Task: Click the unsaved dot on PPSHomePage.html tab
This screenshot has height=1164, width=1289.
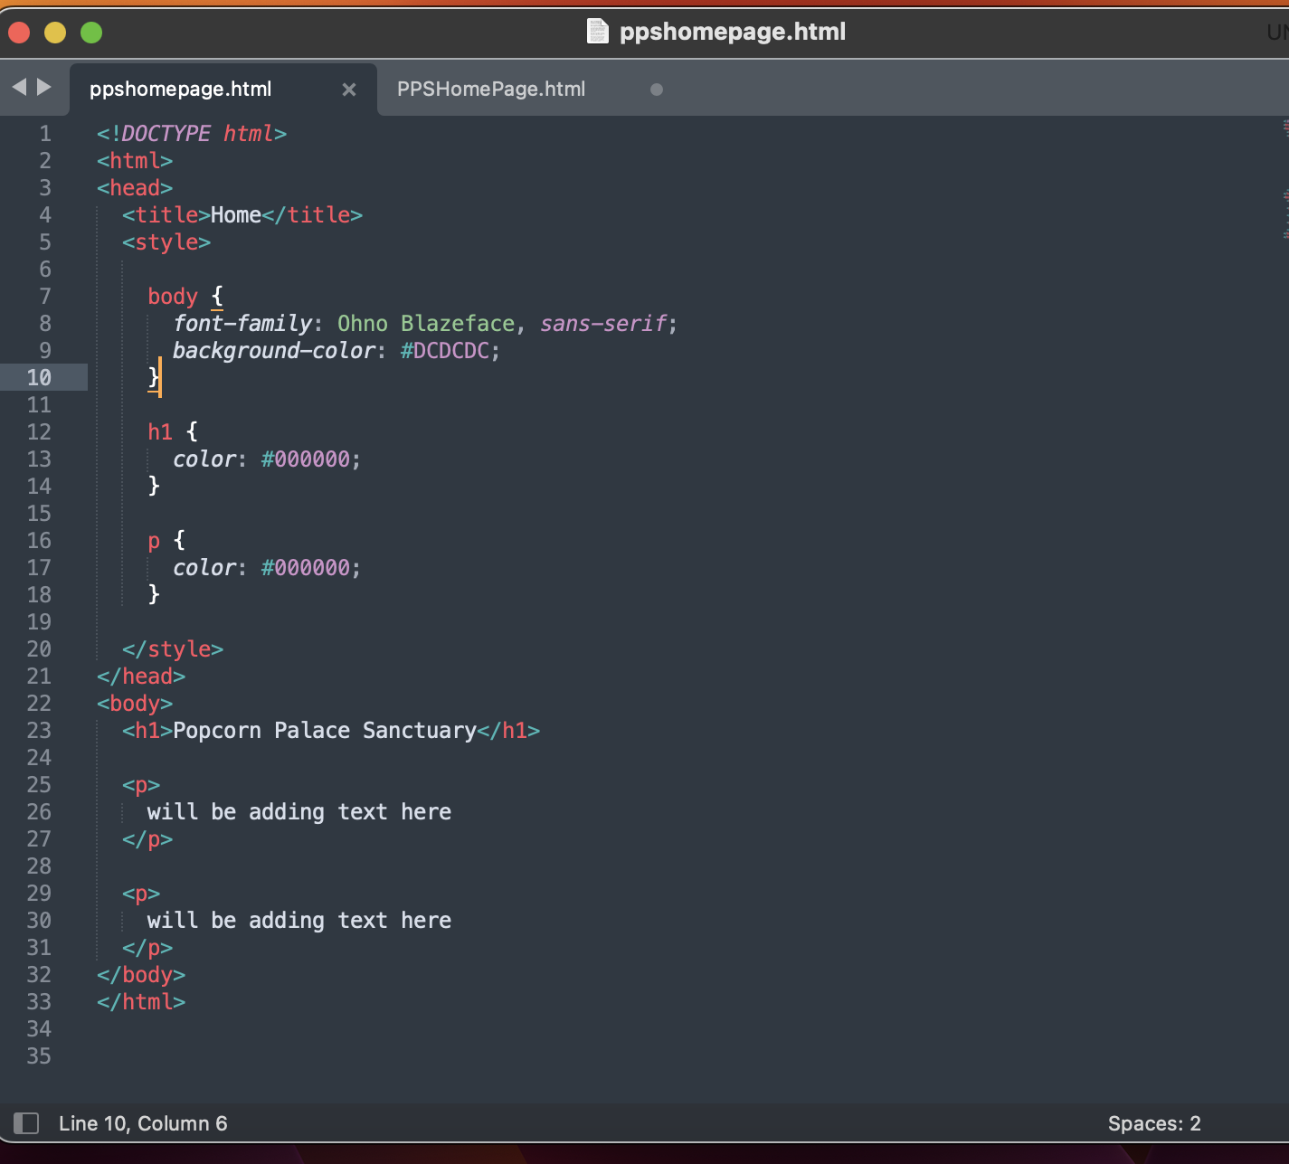Action: [x=657, y=90]
